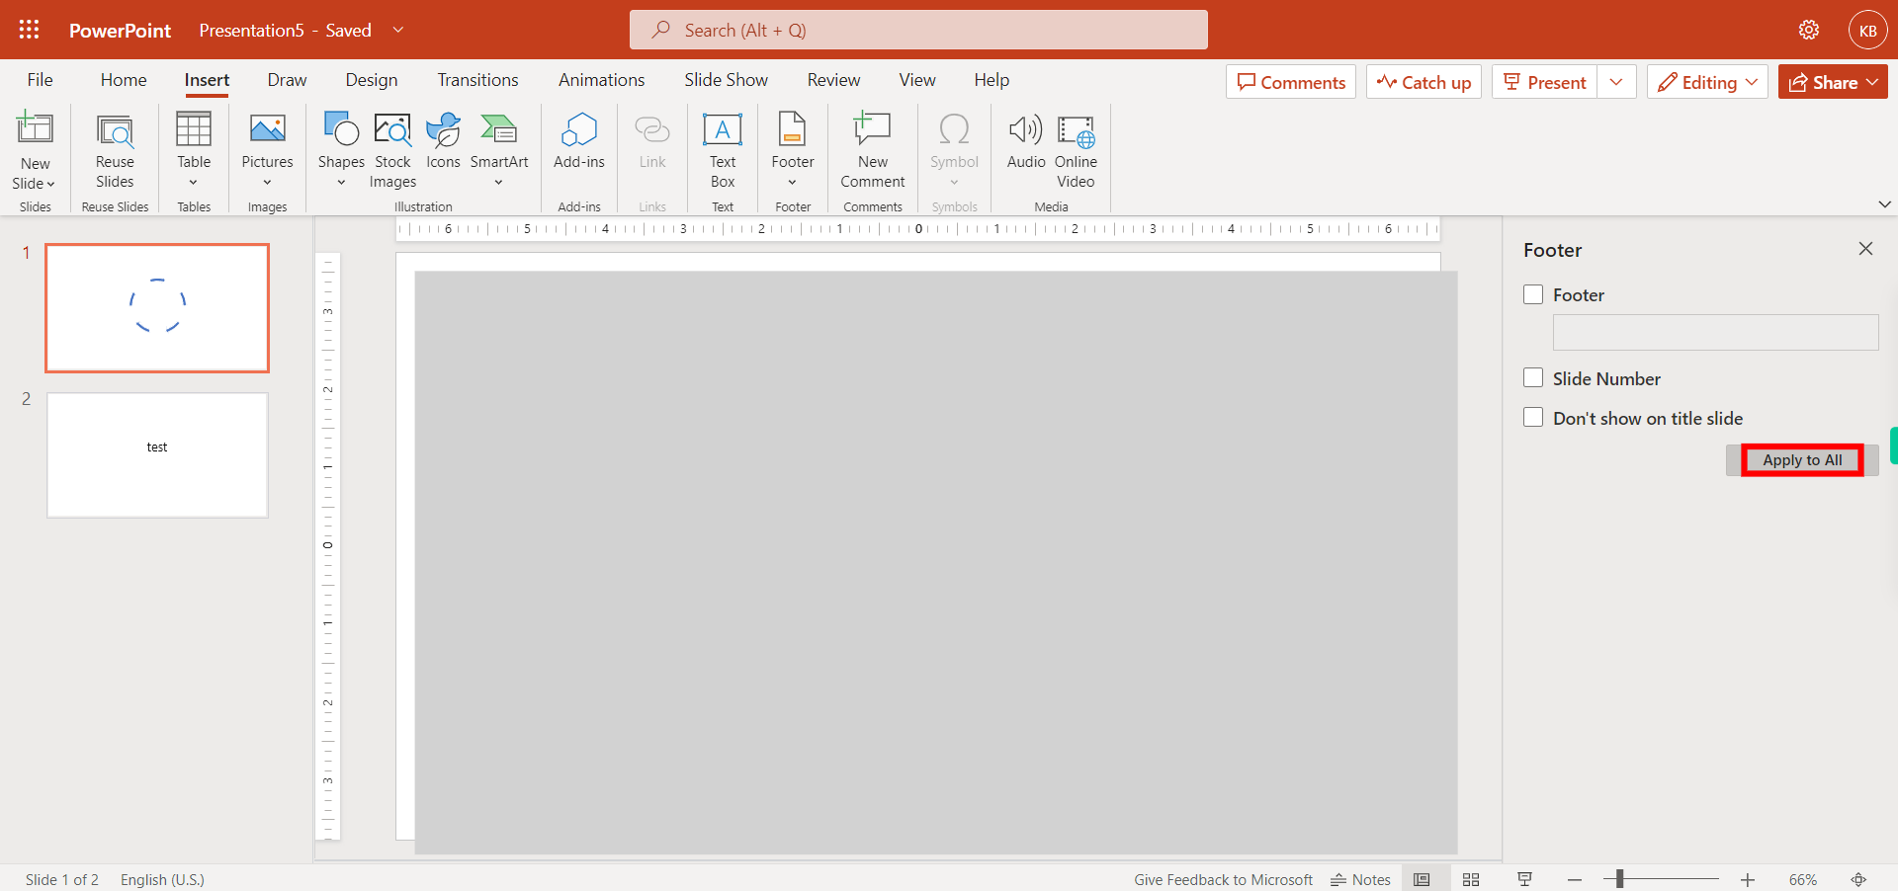Viewport: 1898px width, 891px height.
Task: Open the Editing mode dropdown
Action: pyautogui.click(x=1707, y=82)
